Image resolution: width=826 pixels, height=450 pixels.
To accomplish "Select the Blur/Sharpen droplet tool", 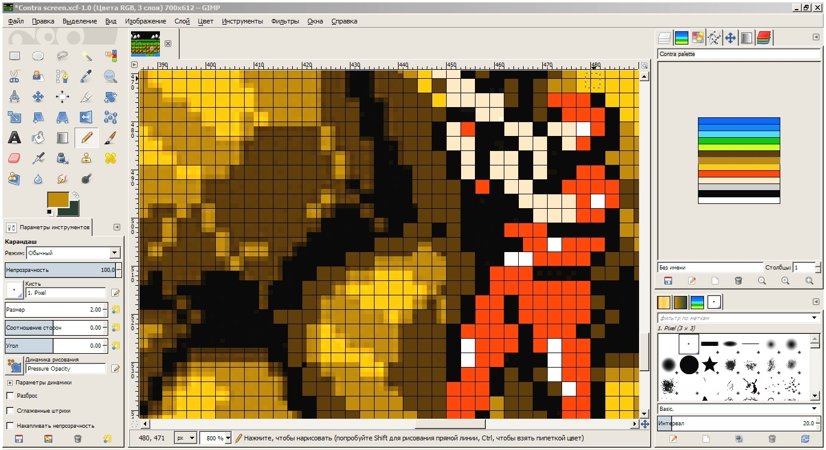I will pyautogui.click(x=38, y=179).
